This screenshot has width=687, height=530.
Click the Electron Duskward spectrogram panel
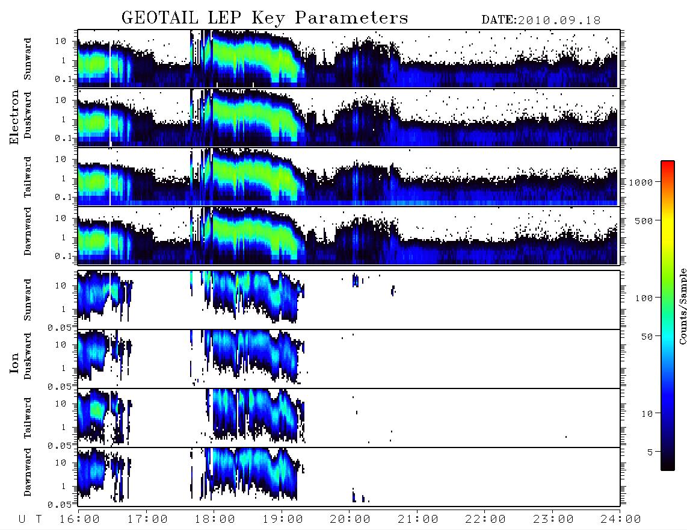coord(349,117)
